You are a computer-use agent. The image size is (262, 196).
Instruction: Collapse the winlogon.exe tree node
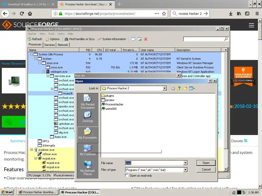click(x=44, y=72)
